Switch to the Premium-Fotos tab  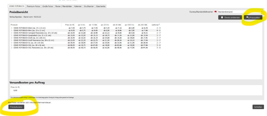tap(33, 6)
